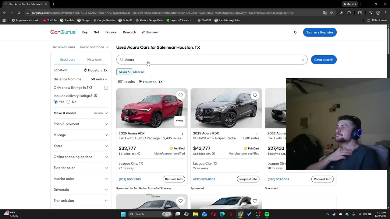390x219 pixels.
Task: Expand Transmission filter
Action: [x=81, y=201]
